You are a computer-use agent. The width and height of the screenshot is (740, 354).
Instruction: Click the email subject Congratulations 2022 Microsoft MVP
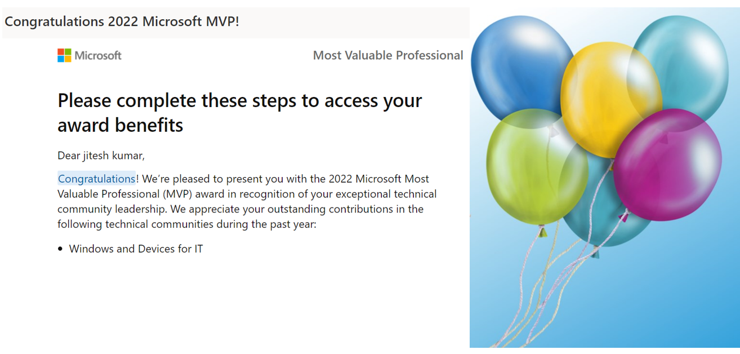tap(122, 22)
